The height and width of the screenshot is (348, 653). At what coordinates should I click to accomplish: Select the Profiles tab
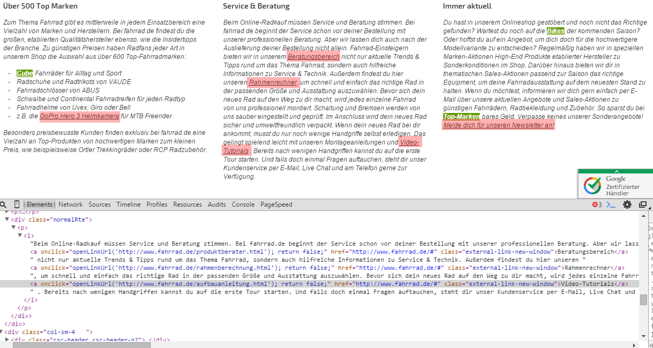click(157, 205)
